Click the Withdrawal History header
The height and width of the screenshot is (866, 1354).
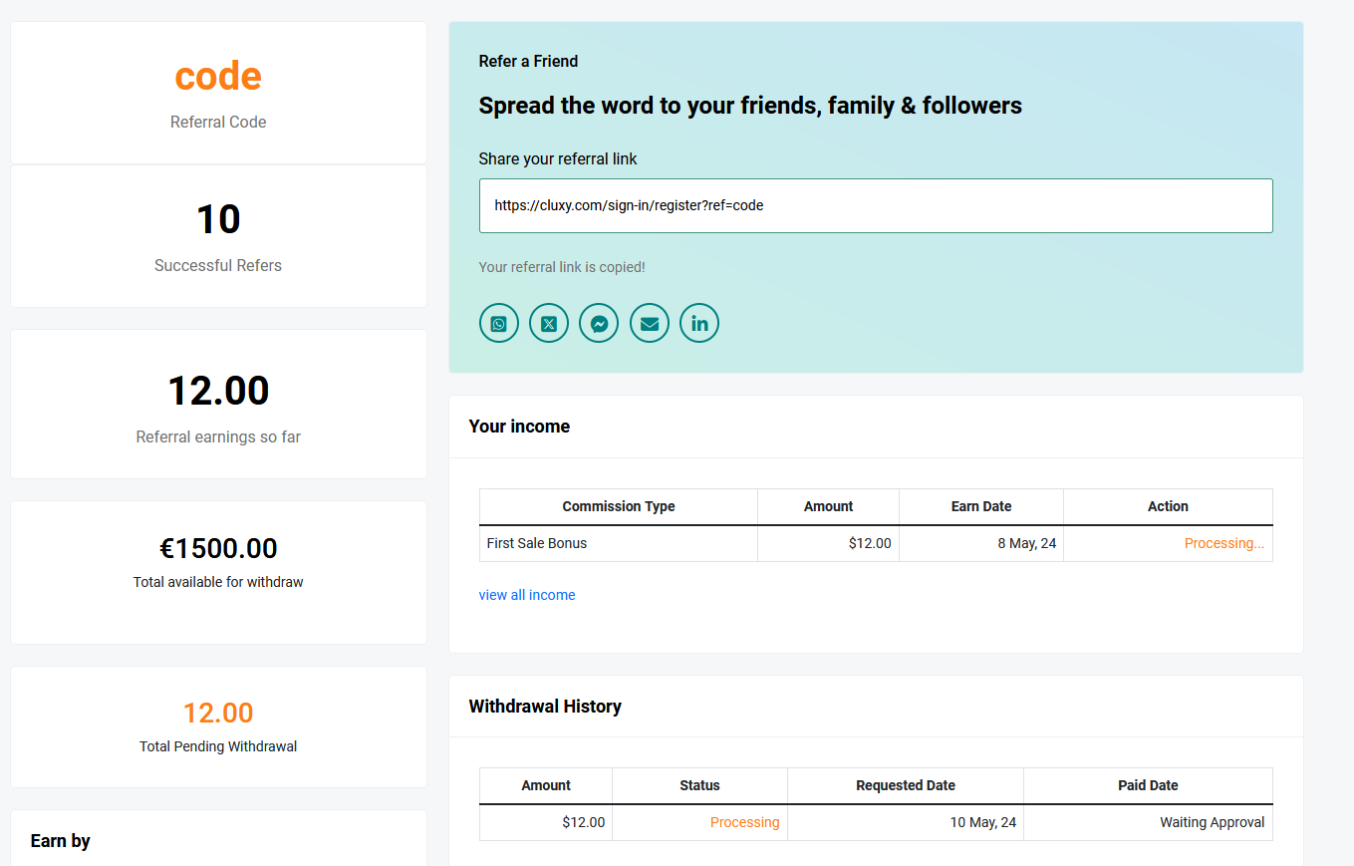[545, 706]
